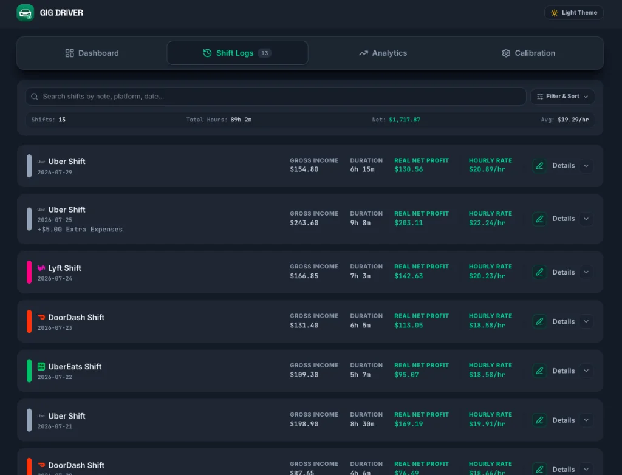Viewport: 622px width, 475px height.
Task: Click Total Hours: 89h 2m summary
Action: coord(219,120)
